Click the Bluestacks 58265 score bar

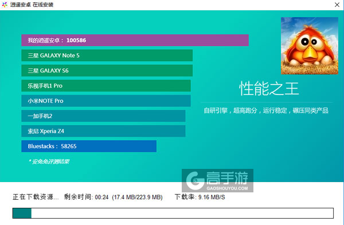coord(89,146)
